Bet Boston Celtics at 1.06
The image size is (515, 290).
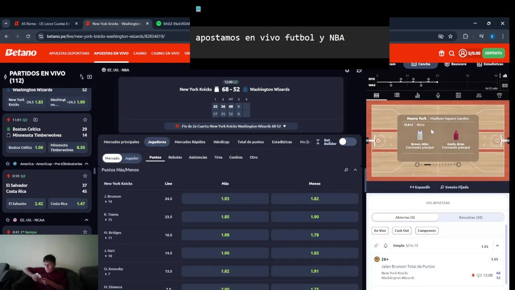pos(26,147)
